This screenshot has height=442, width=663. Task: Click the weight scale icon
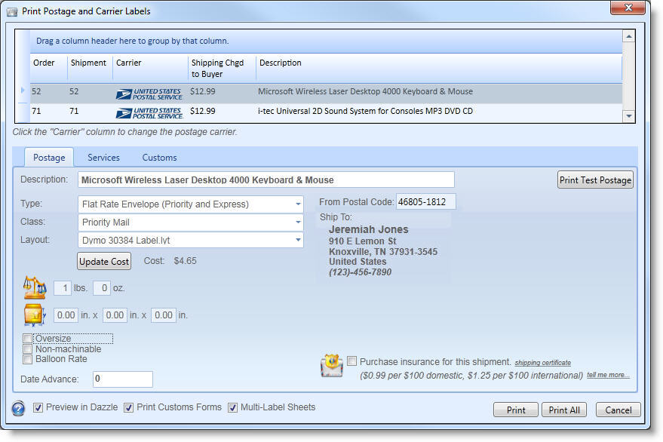coord(35,288)
